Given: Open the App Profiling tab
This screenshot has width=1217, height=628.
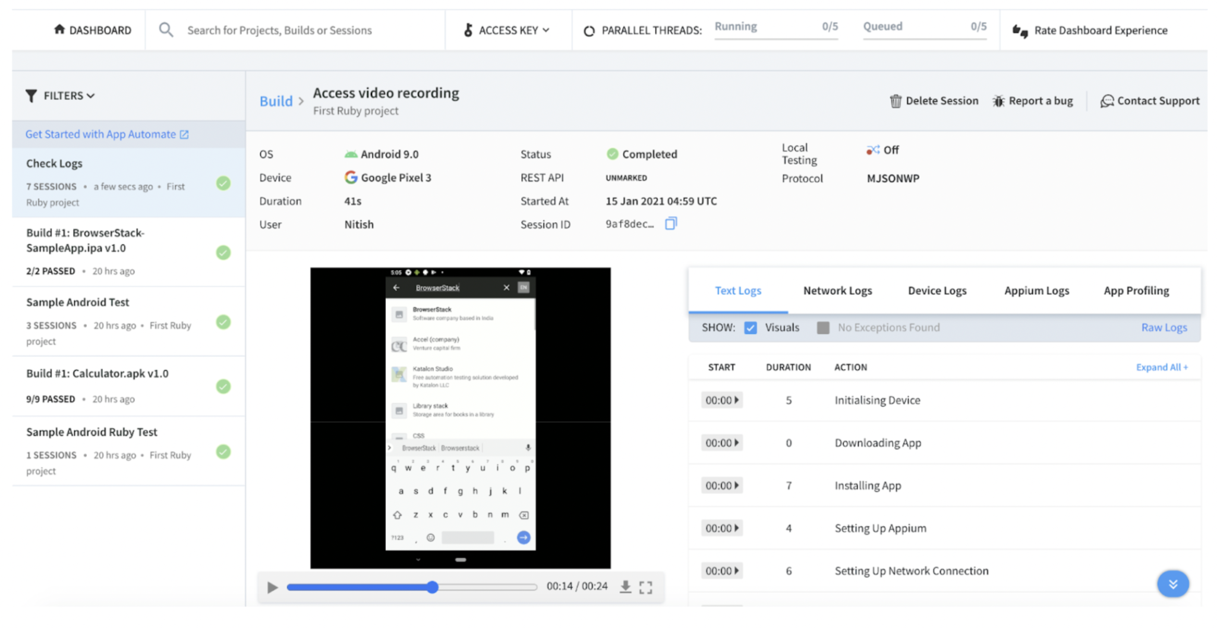Looking at the screenshot, I should pyautogui.click(x=1136, y=291).
